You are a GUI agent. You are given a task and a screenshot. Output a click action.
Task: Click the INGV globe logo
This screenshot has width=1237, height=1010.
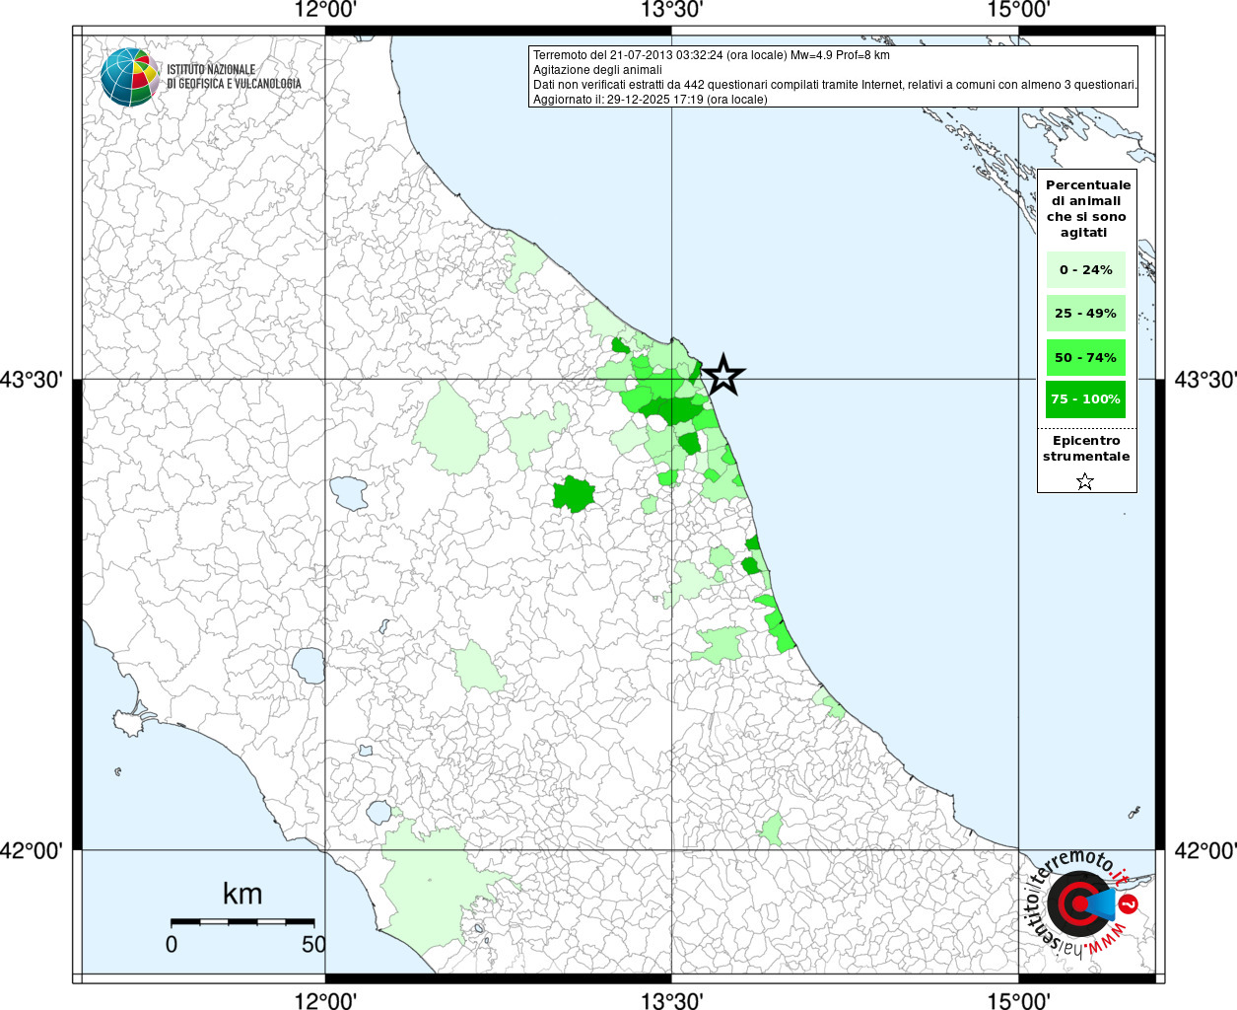(130, 77)
